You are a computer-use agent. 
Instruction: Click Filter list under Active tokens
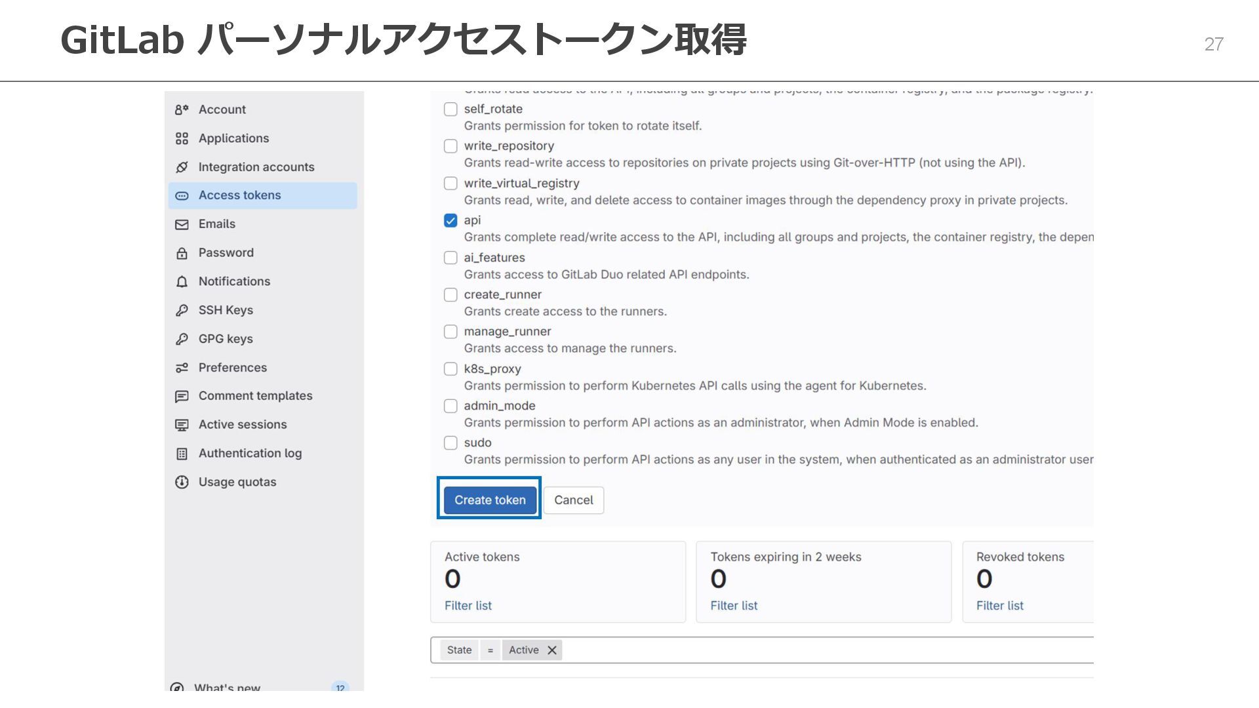468,606
